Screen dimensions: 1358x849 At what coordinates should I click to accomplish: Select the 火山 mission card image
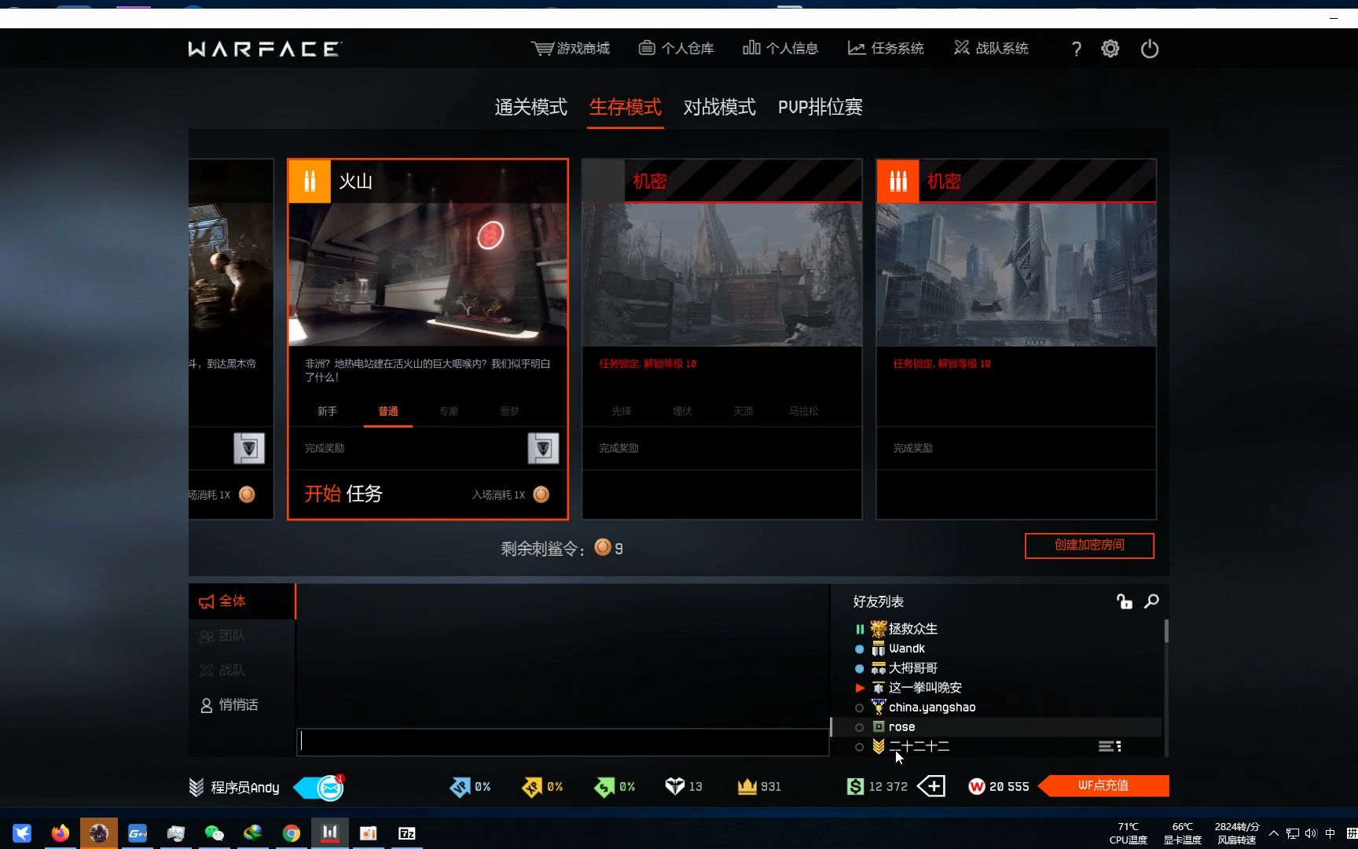[428, 274]
